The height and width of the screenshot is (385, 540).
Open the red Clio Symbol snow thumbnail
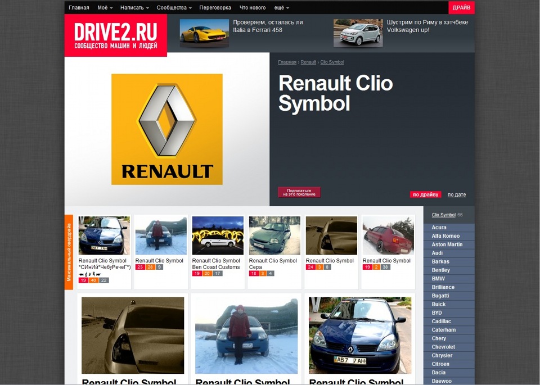388,235
